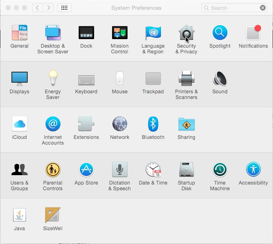Clear the search field with X
The width and height of the screenshot is (273, 244).
click(x=263, y=8)
